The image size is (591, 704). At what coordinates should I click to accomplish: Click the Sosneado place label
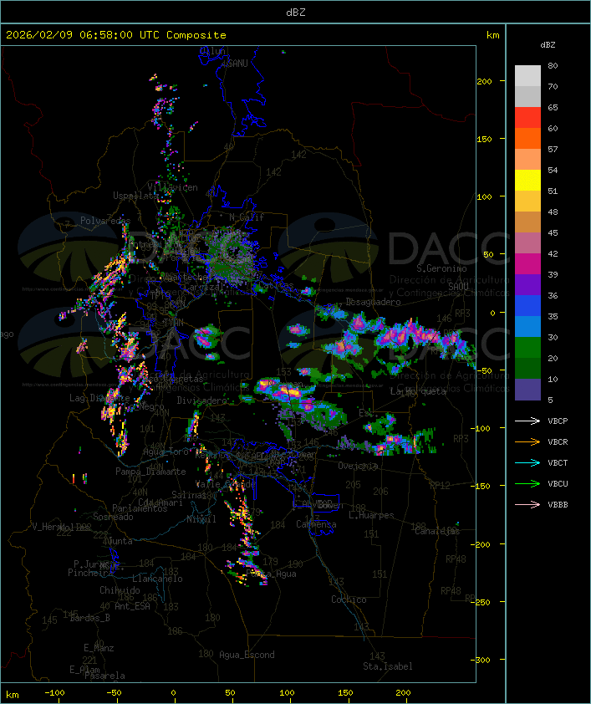click(x=113, y=517)
